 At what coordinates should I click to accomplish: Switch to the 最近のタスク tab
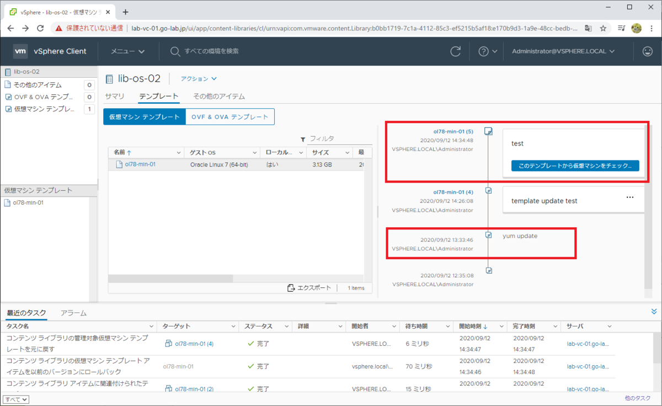point(26,313)
